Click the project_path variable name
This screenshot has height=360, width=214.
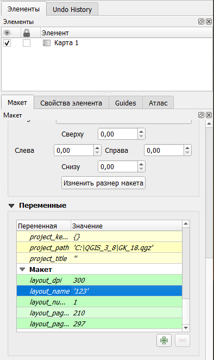[49, 248]
